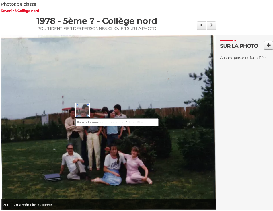Click the 1978 - 5ème ? - Collège nord title

click(97, 21)
